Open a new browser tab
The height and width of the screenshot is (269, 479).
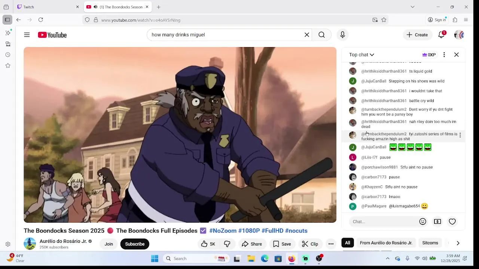[159, 7]
